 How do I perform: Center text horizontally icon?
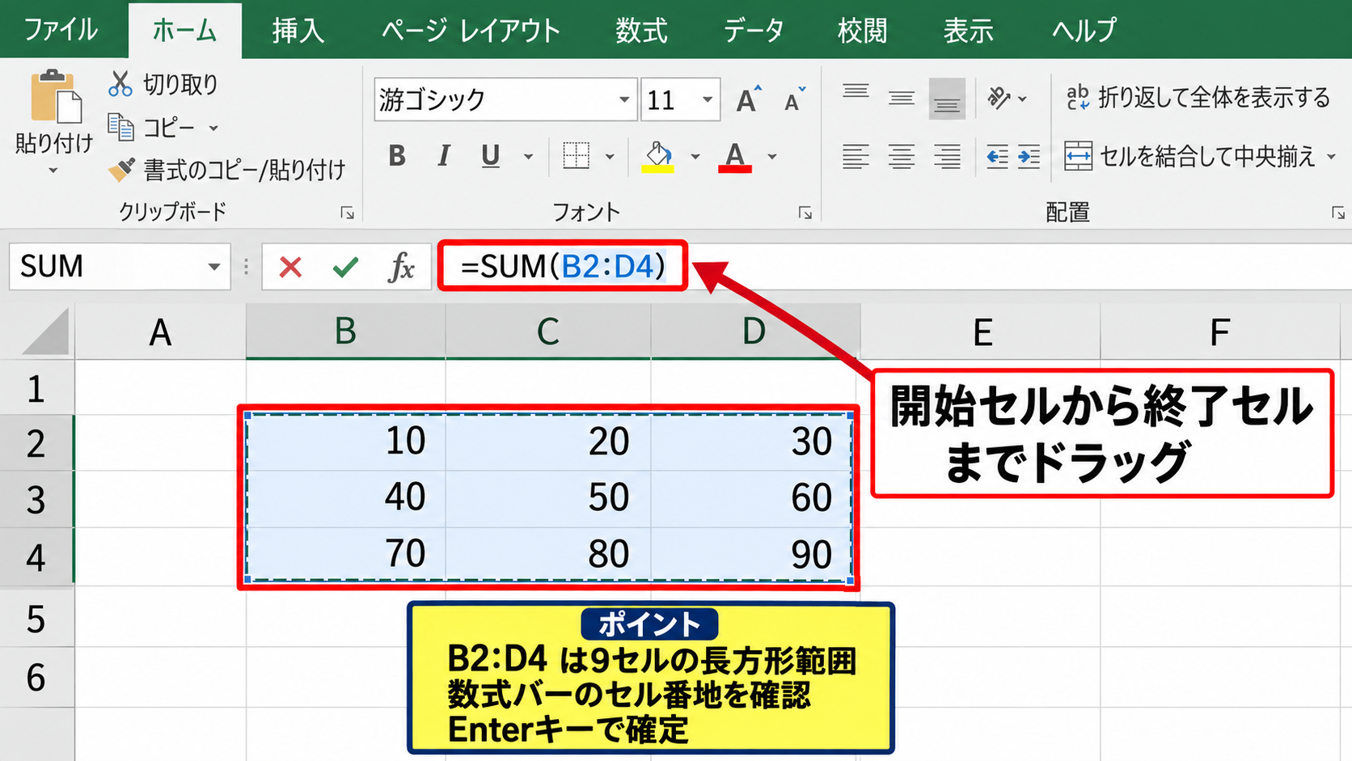click(901, 155)
